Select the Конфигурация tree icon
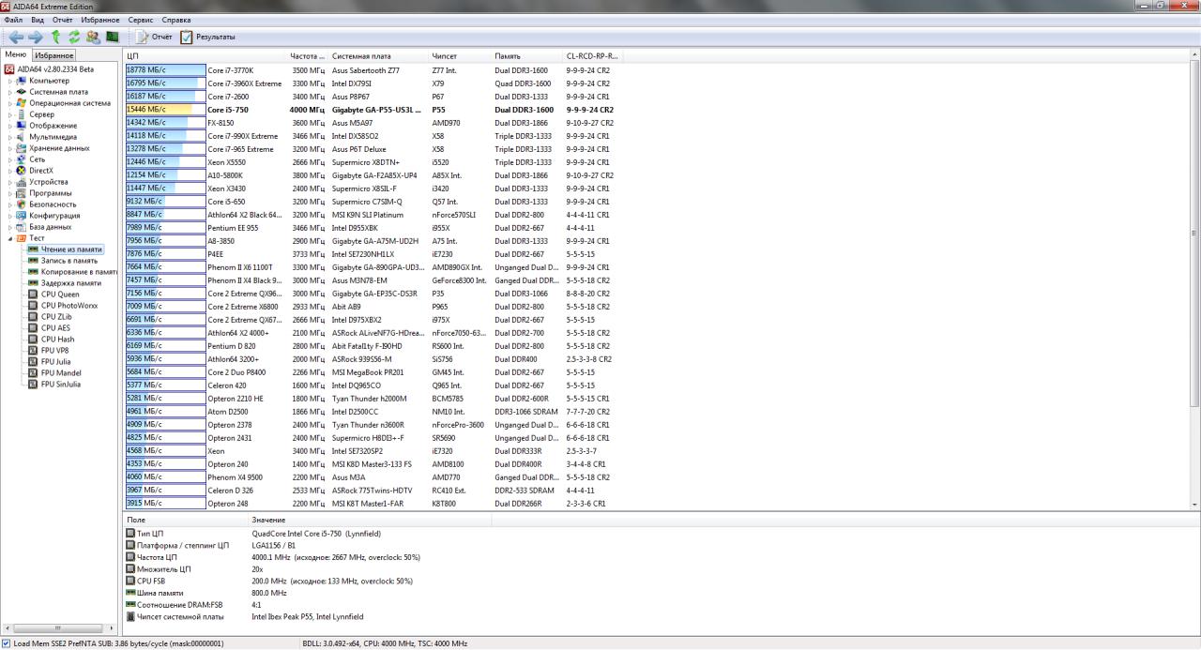 click(x=22, y=216)
